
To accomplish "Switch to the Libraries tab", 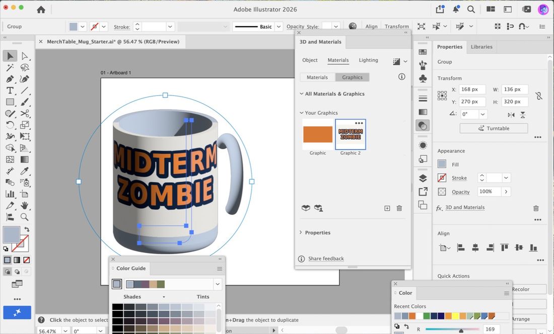I will pos(481,47).
